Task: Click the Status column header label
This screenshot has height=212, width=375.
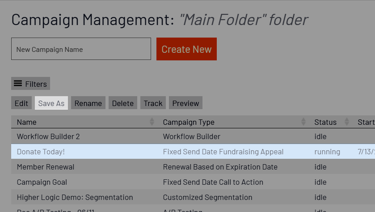Action: [x=325, y=122]
